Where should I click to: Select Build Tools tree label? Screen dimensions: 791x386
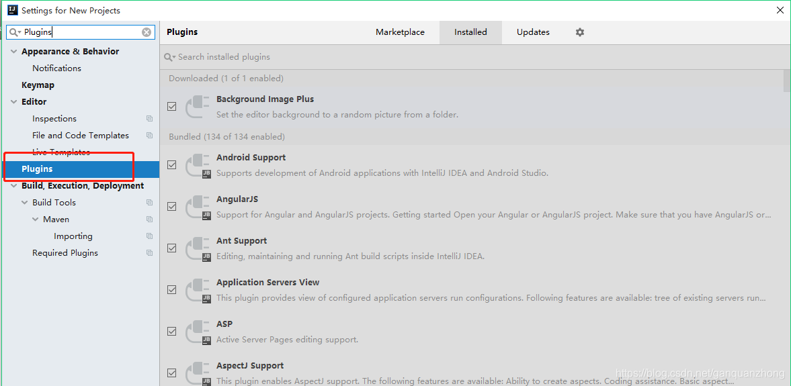pos(54,203)
